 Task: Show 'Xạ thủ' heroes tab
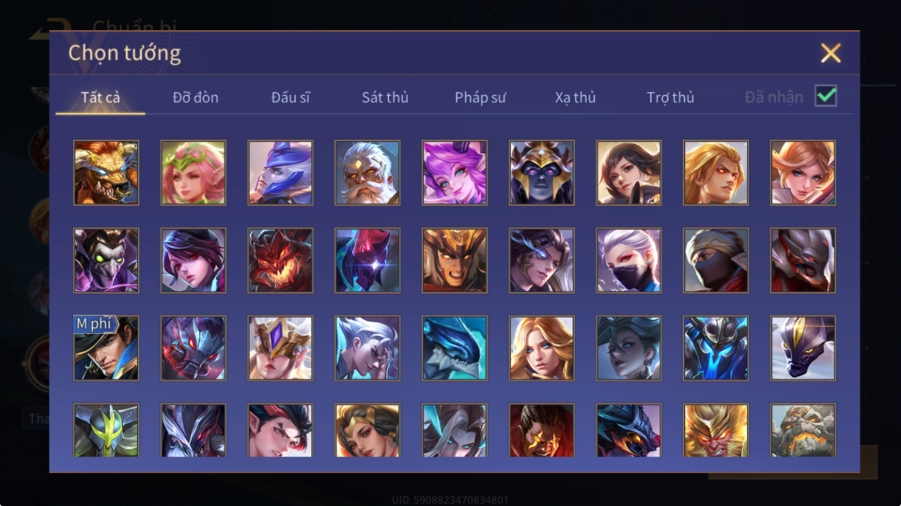pos(575,97)
